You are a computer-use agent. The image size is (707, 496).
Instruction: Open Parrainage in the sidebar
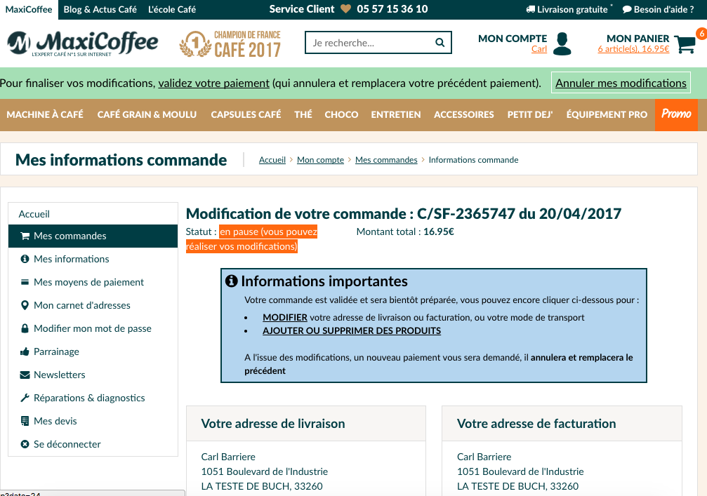93,351
